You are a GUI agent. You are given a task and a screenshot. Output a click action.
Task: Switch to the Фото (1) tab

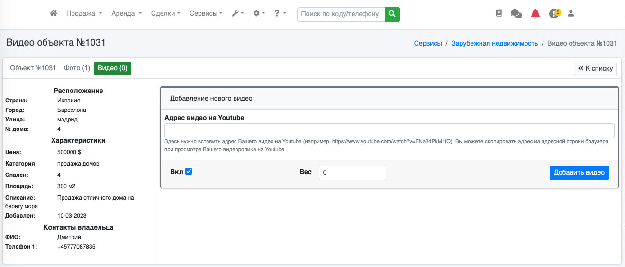coord(77,68)
